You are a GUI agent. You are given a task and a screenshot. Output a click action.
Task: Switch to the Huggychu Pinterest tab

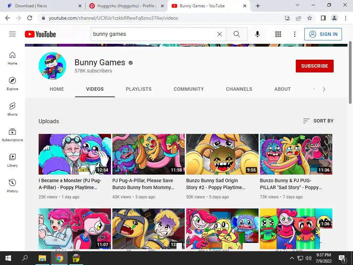coord(126,6)
